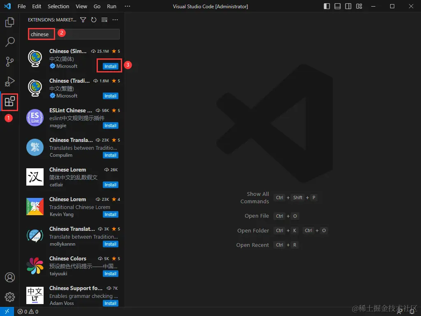This screenshot has height=316, width=421.
Task: Show errors and warnings in status bar
Action: coord(28,312)
